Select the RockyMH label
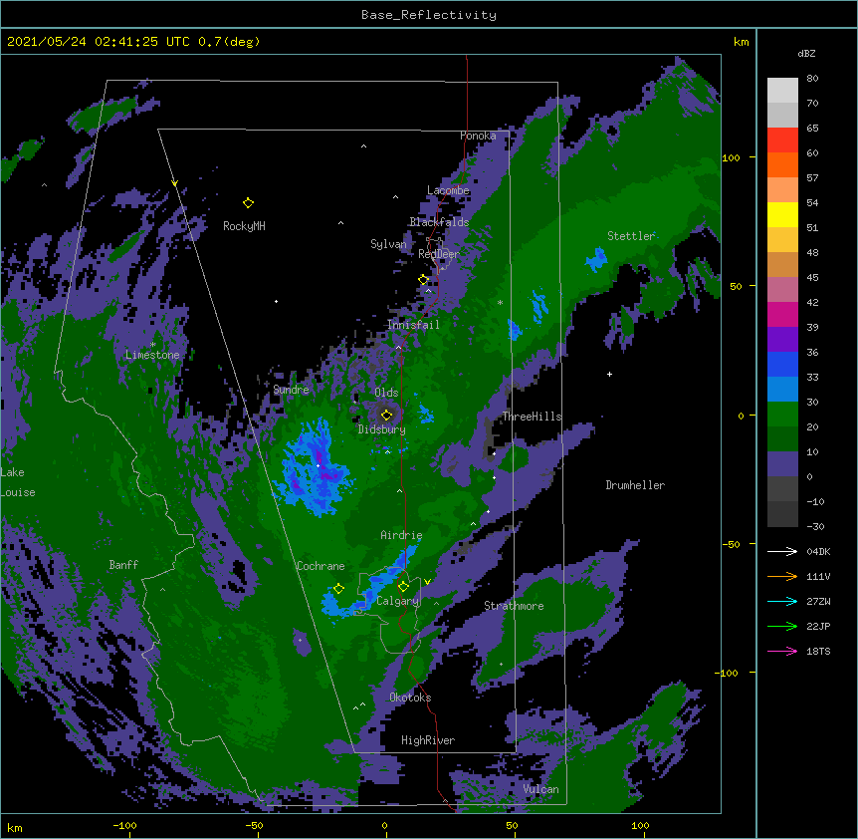 pos(244,226)
